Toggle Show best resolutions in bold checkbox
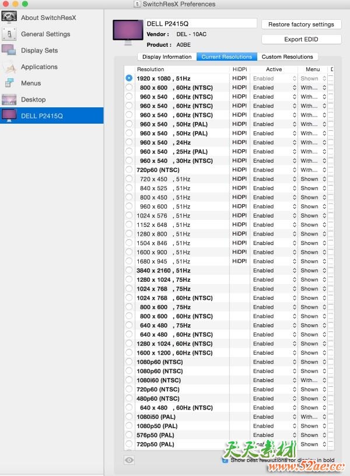 (225, 460)
